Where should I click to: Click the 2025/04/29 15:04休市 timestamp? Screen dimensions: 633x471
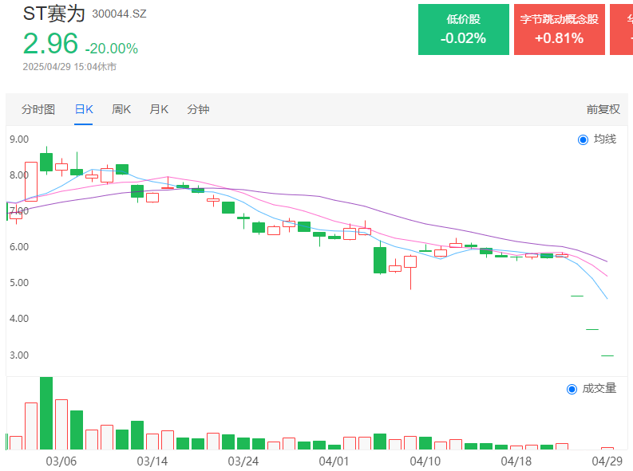tap(69, 67)
